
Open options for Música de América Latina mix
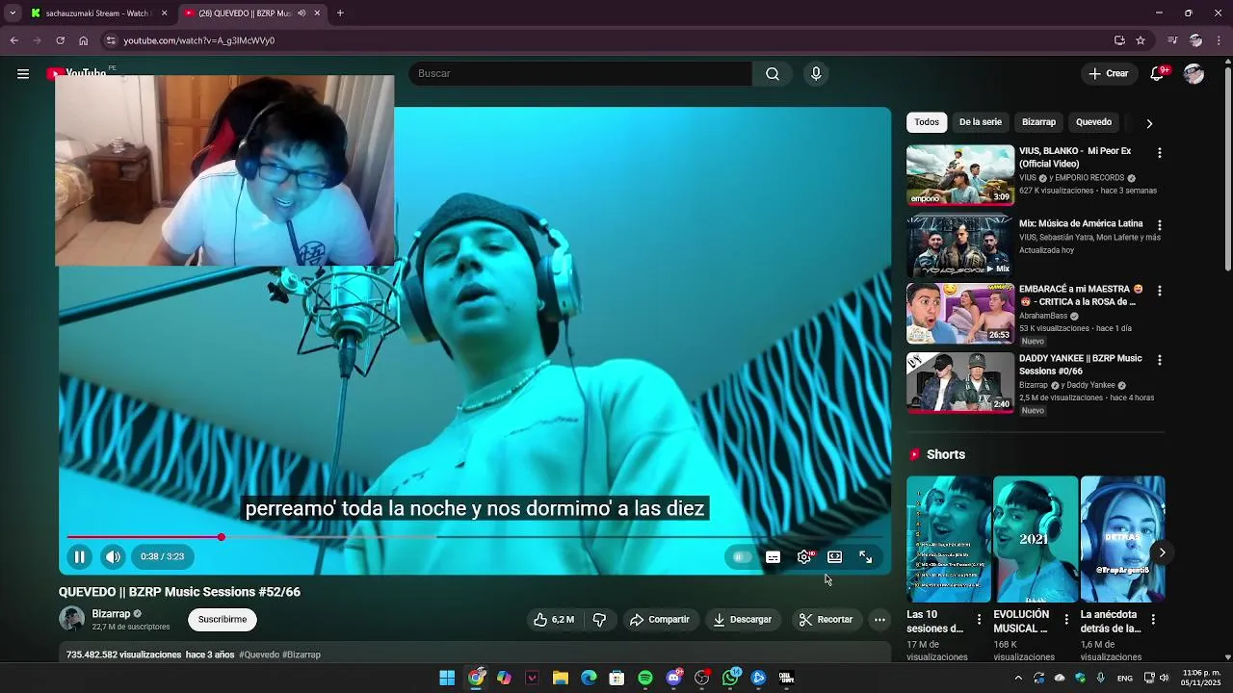1159,225
